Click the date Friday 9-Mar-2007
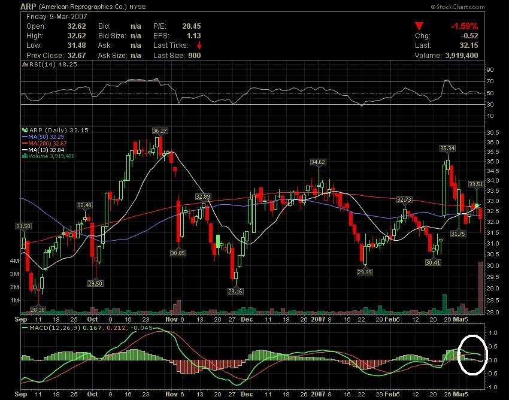The width and height of the screenshot is (509, 400). (57, 17)
